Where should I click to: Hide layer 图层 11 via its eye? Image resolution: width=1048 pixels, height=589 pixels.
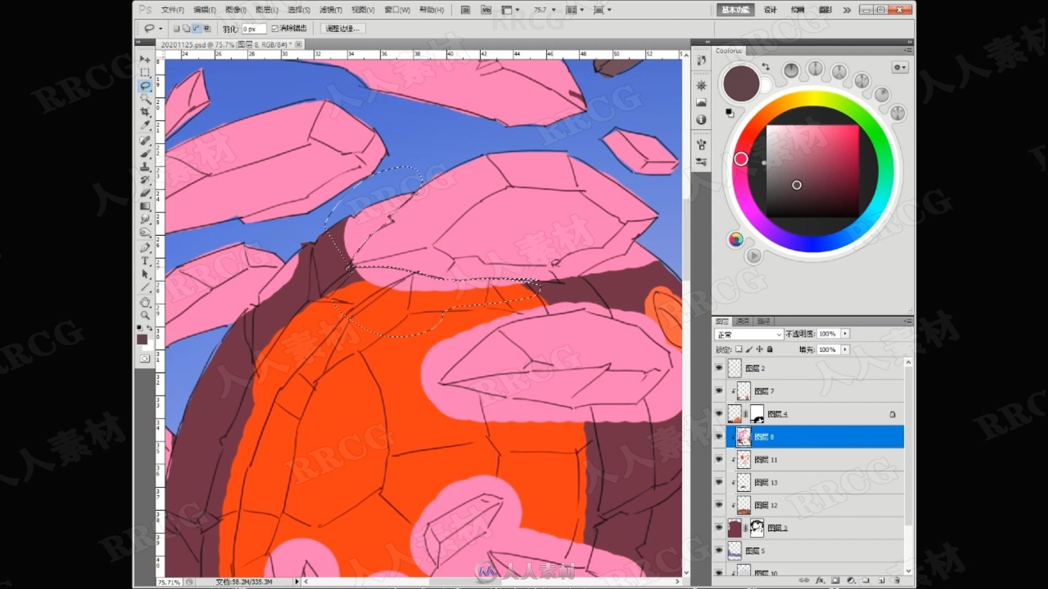(719, 460)
